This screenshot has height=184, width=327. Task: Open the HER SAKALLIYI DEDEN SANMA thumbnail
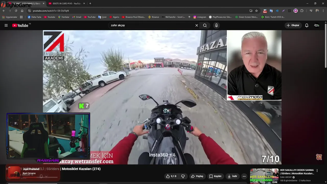pos(264,176)
